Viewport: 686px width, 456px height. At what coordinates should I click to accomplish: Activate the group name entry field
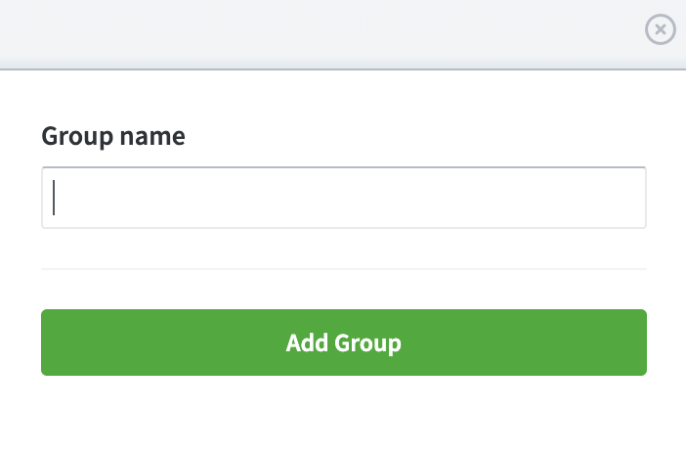[x=344, y=198]
